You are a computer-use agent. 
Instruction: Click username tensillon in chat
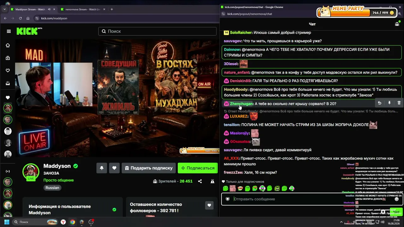coord(232,125)
